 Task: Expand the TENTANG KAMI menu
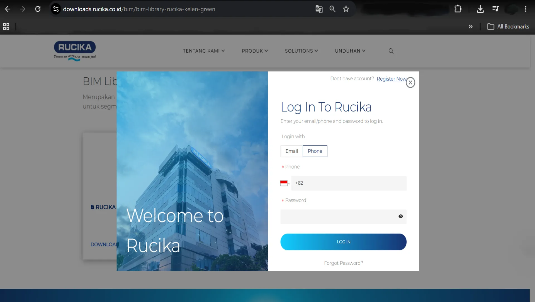coord(204,51)
